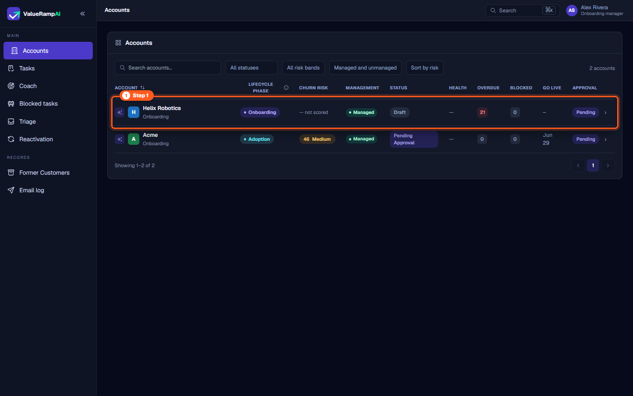The width and height of the screenshot is (633, 396).
Task: Open Alex Rivera profile menu
Action: click(595, 11)
